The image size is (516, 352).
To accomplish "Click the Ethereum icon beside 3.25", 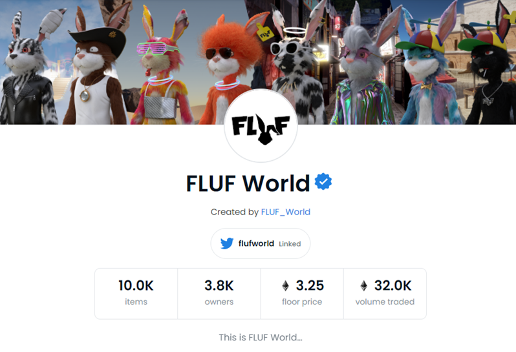I will (x=286, y=285).
